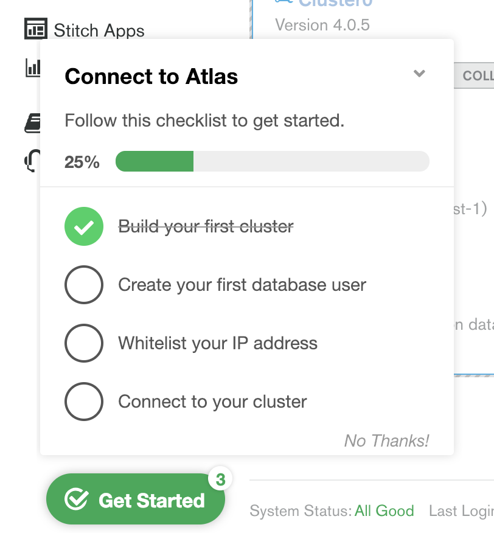Viewport: 494px width, 533px height.
Task: Click the green completed checkmark circle
Action: [84, 226]
